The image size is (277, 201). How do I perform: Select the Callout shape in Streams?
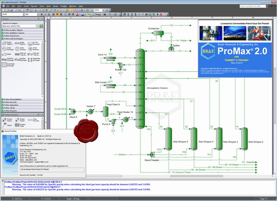[x=7, y=125]
